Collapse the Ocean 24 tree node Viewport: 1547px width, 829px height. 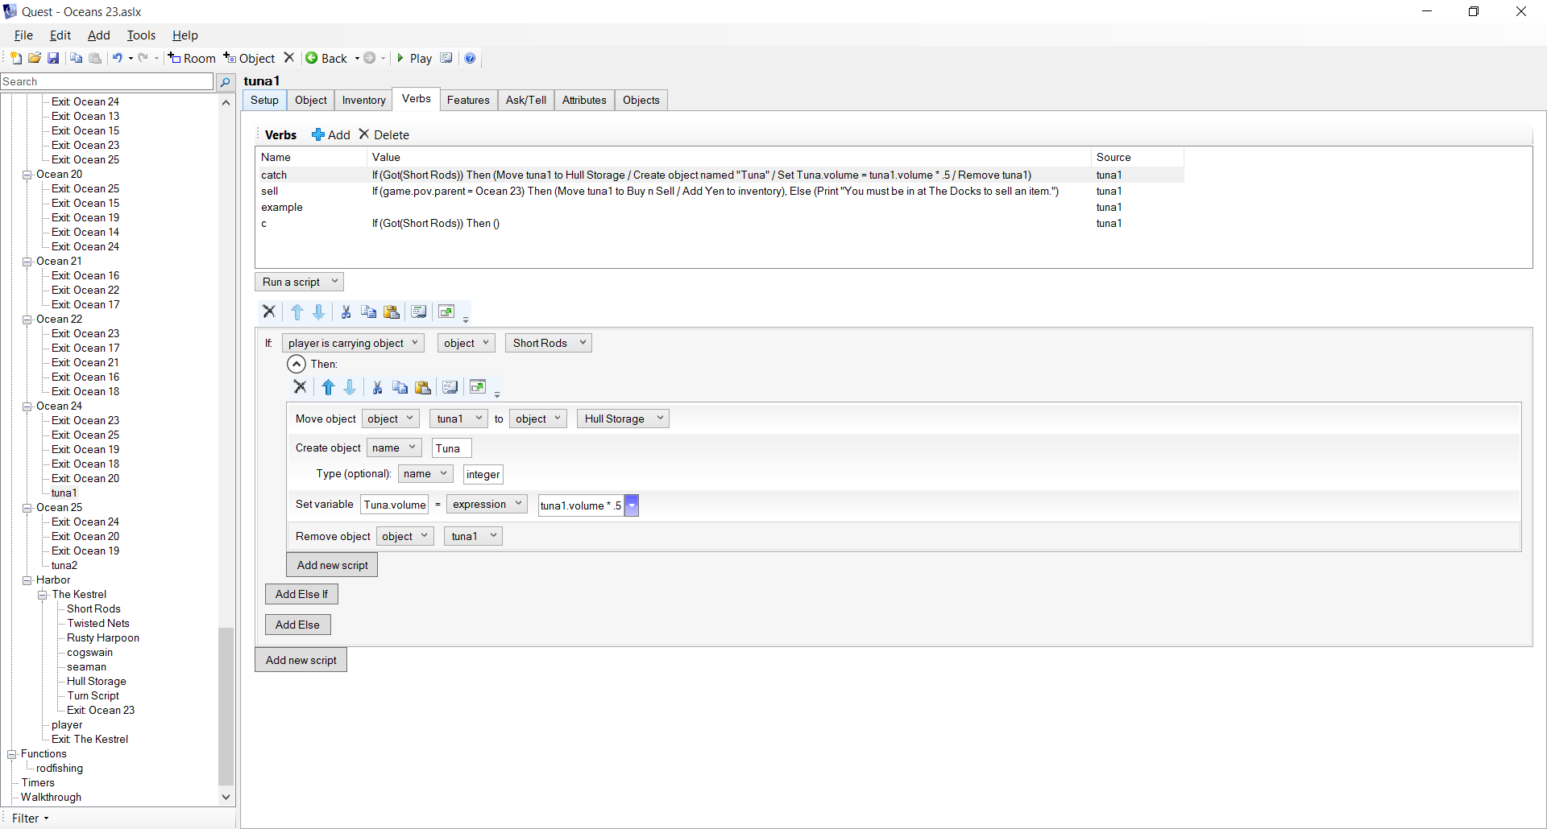(27, 406)
